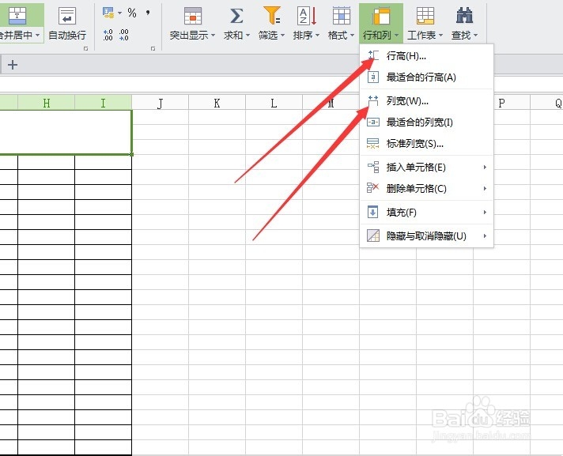Click the Sort (排序) A-Z icon
The width and height of the screenshot is (563, 456).
(x=307, y=16)
